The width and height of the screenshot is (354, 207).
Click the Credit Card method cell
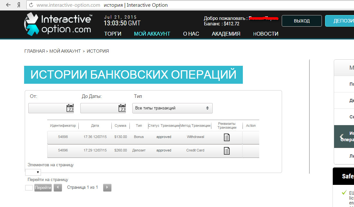[195, 151]
